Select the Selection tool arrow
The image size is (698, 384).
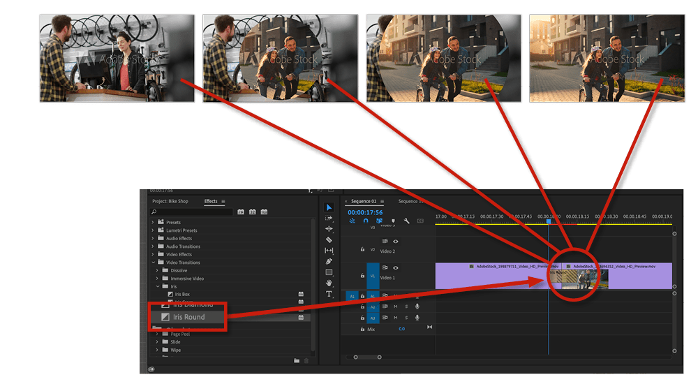coord(329,207)
